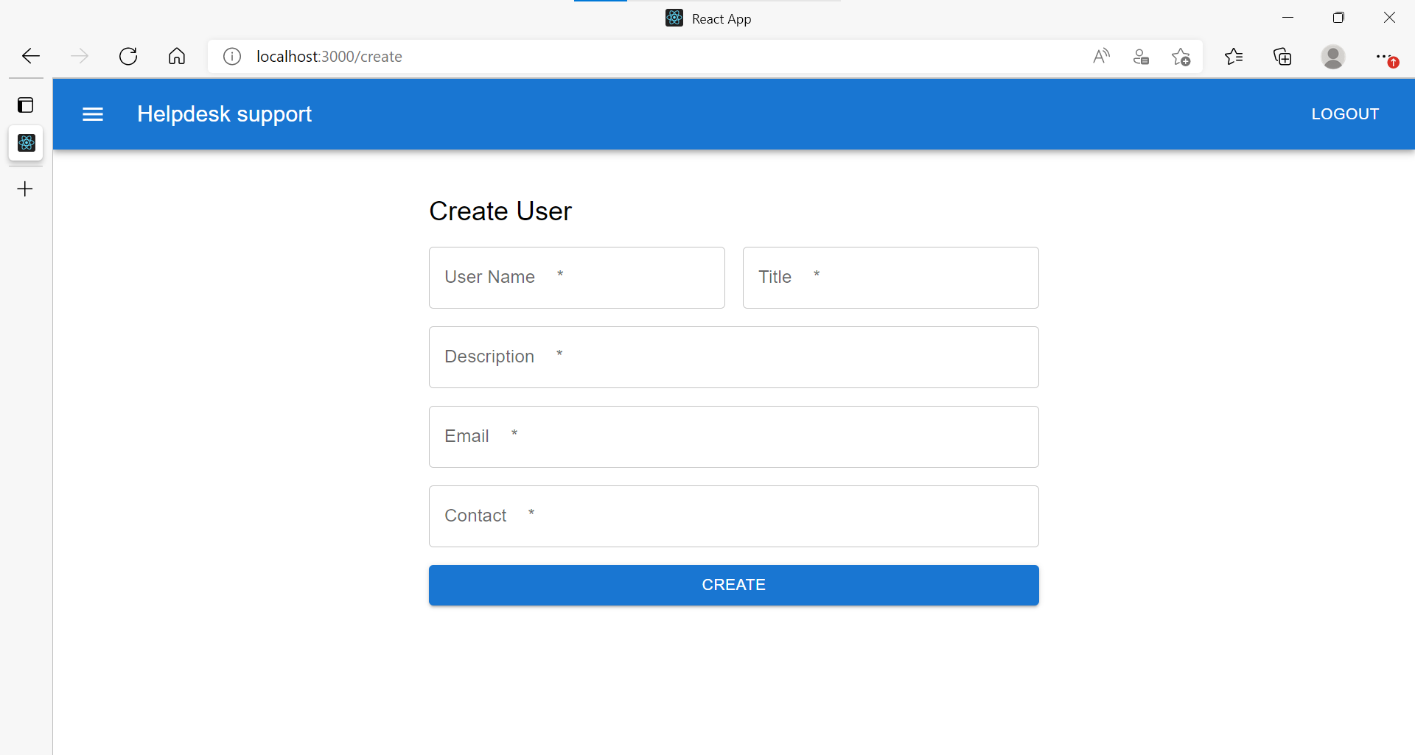Open the navigation hamburger menu
The image size is (1415, 755).
tap(93, 114)
